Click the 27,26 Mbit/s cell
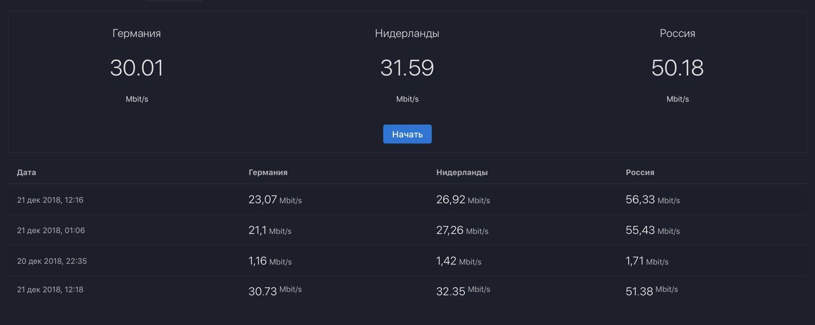The height and width of the screenshot is (325, 815). click(x=462, y=230)
